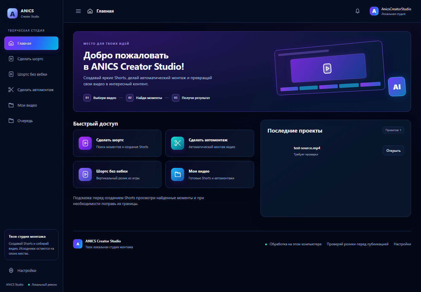Click the home icon in top breadcrumb
421x292 pixels.
click(90, 11)
